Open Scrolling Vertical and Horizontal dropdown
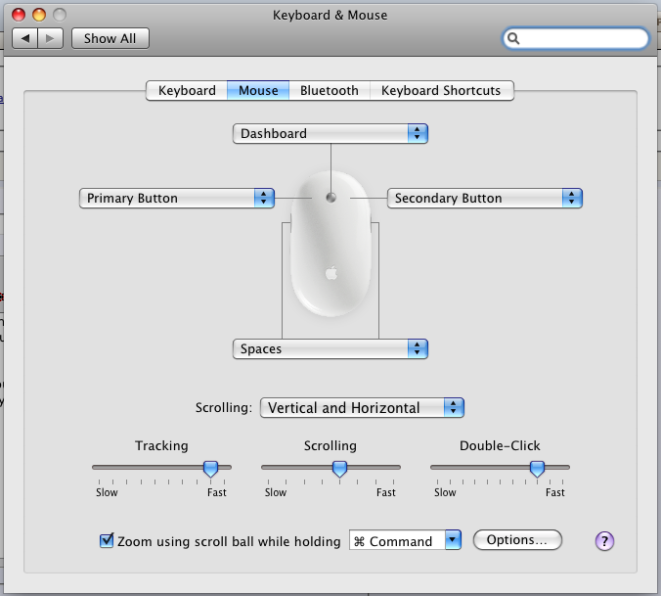 (x=362, y=407)
